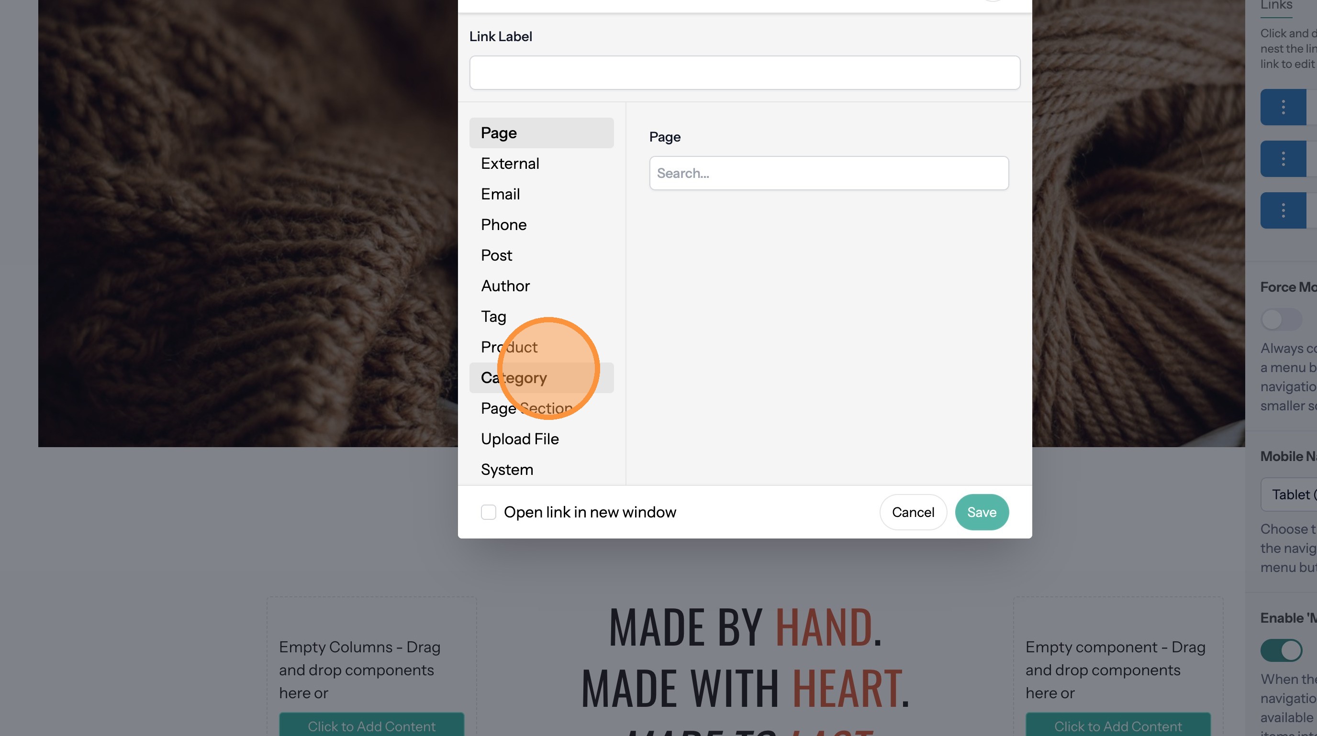Click the bottom link's three-dot handle
The height and width of the screenshot is (736, 1317).
[1283, 210]
